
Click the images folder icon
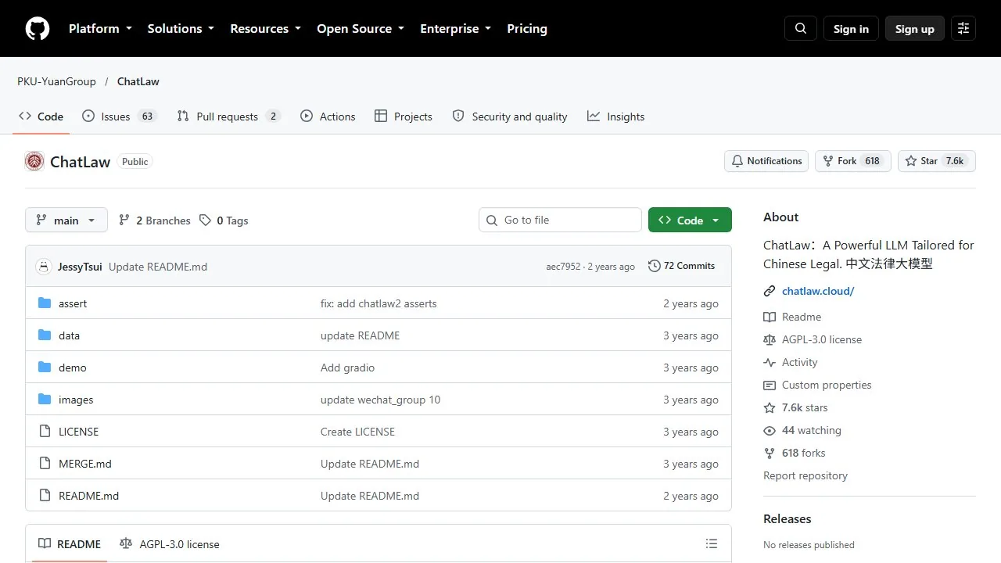pyautogui.click(x=45, y=400)
